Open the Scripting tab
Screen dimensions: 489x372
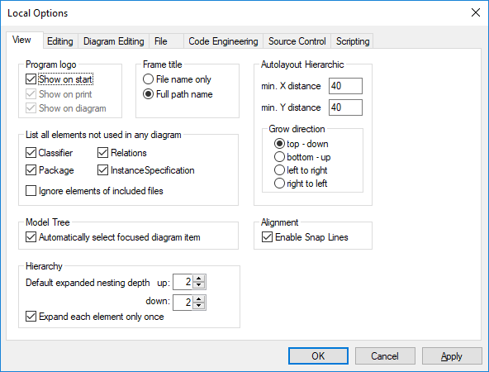point(353,41)
